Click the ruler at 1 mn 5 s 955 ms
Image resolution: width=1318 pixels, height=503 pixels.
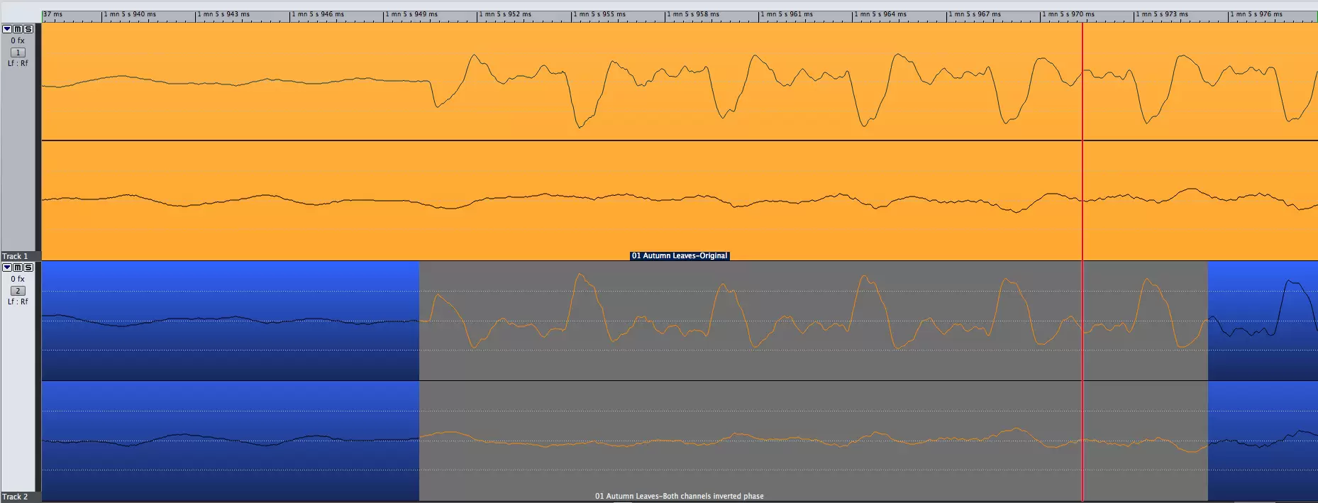(599, 15)
